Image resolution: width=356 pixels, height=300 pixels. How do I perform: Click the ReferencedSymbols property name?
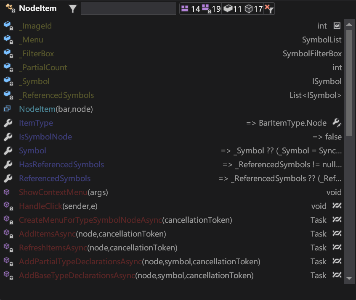tap(55, 178)
